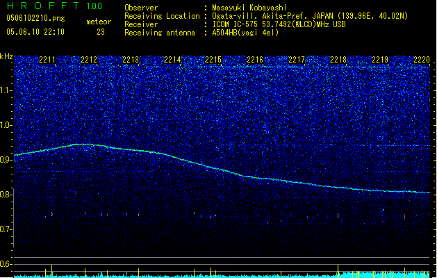Click the 1.0 kHz axis label
437x278 pixels.
(x=6, y=125)
